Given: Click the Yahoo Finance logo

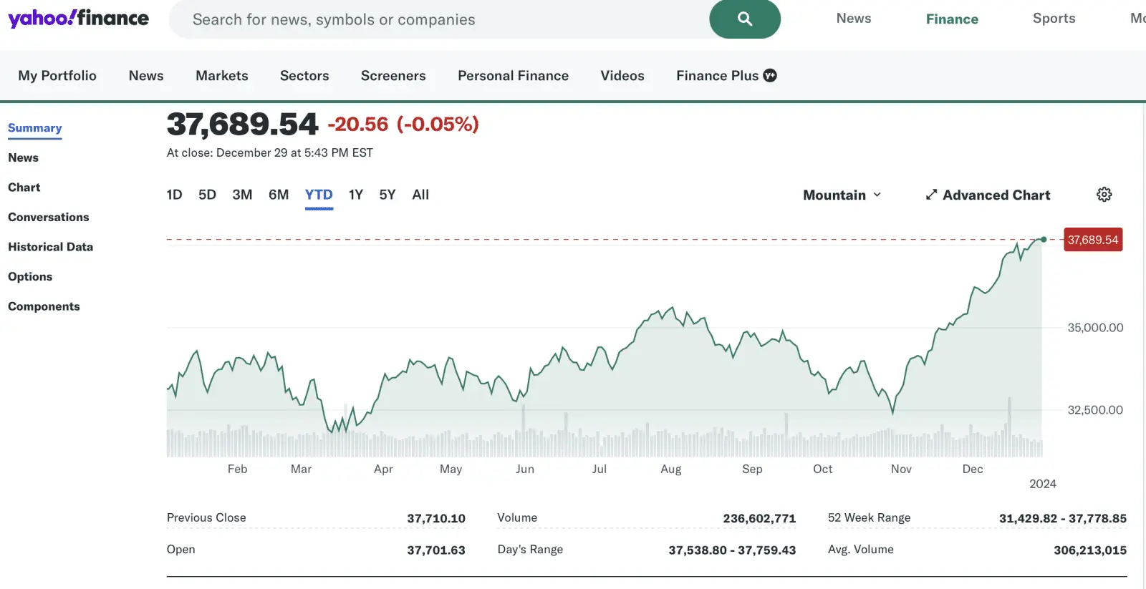Looking at the screenshot, I should 78,19.
